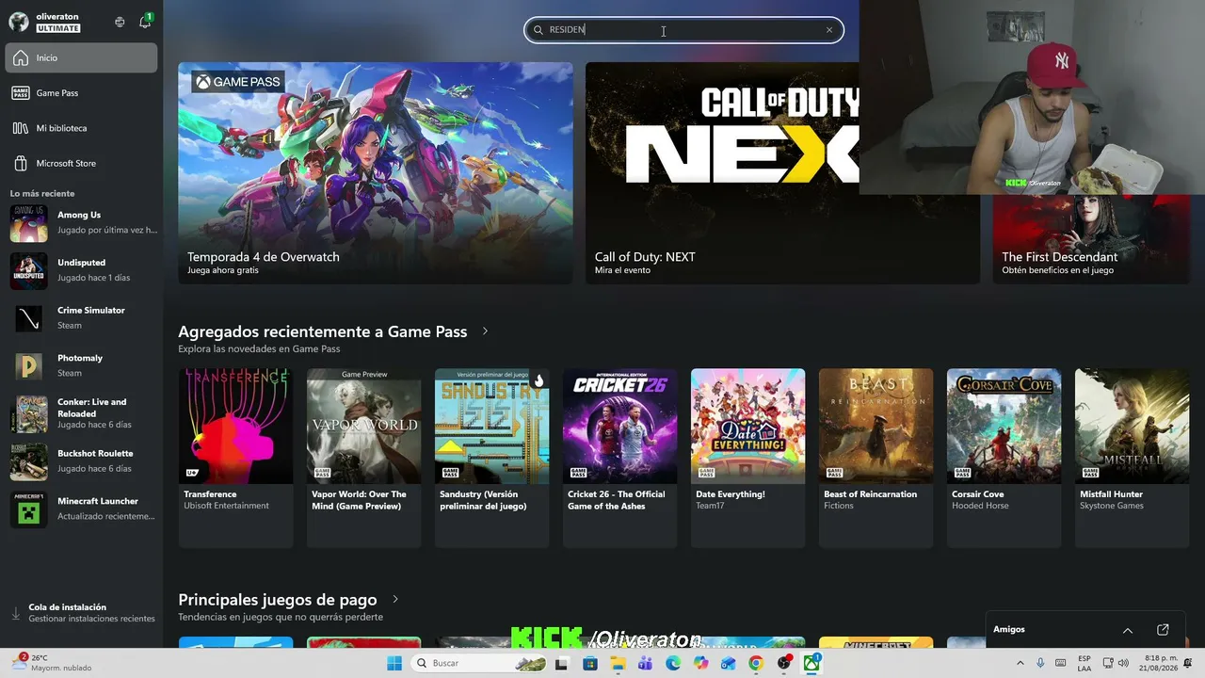This screenshot has width=1205, height=678.
Task: Open the Transference game card
Action: (x=236, y=458)
